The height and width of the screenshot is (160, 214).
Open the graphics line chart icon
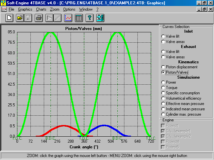[x=68, y=18]
